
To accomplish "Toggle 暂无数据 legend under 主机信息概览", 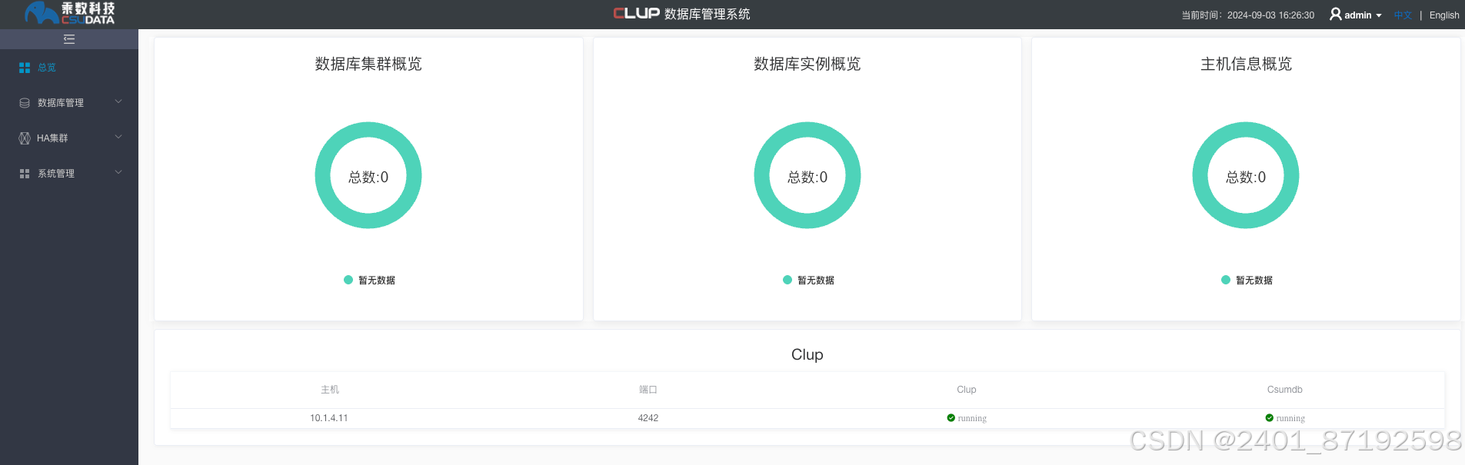I will point(1247,281).
